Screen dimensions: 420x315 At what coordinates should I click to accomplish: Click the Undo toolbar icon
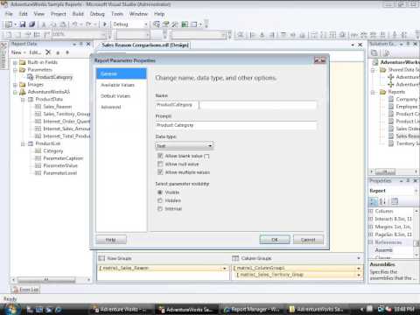[75, 24]
